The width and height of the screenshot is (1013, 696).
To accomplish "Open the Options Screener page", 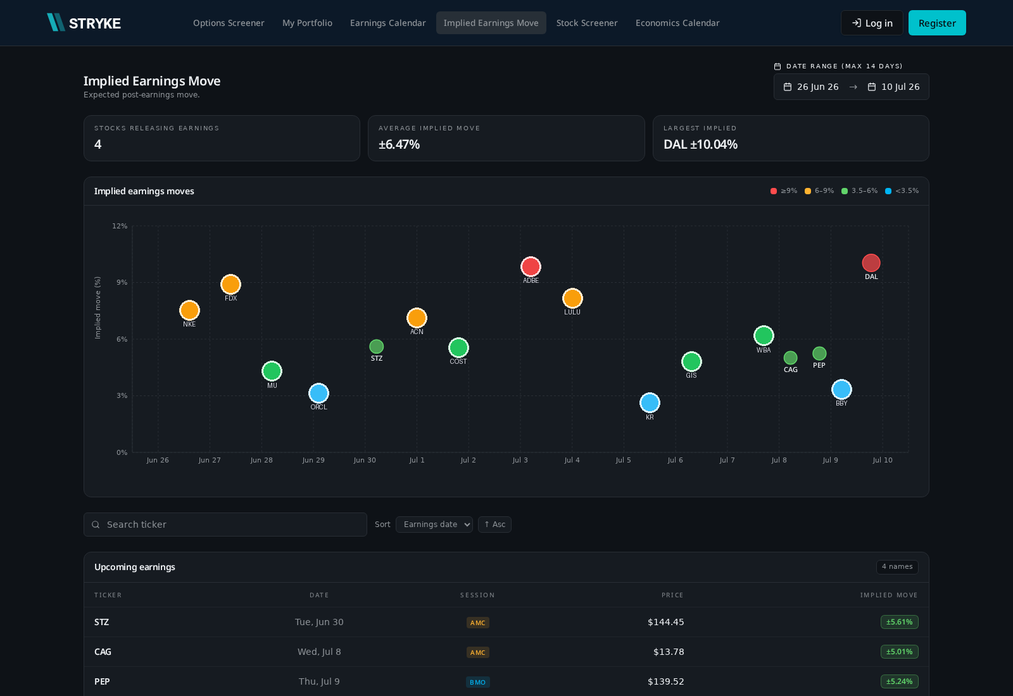I will pyautogui.click(x=229, y=23).
